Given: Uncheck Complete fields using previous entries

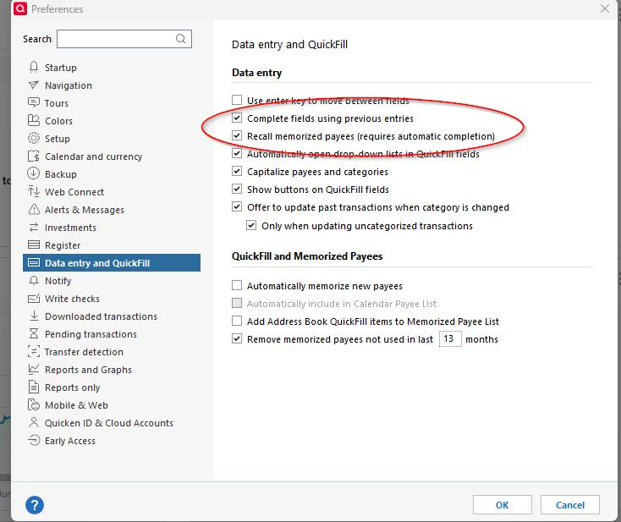Looking at the screenshot, I should (x=237, y=118).
